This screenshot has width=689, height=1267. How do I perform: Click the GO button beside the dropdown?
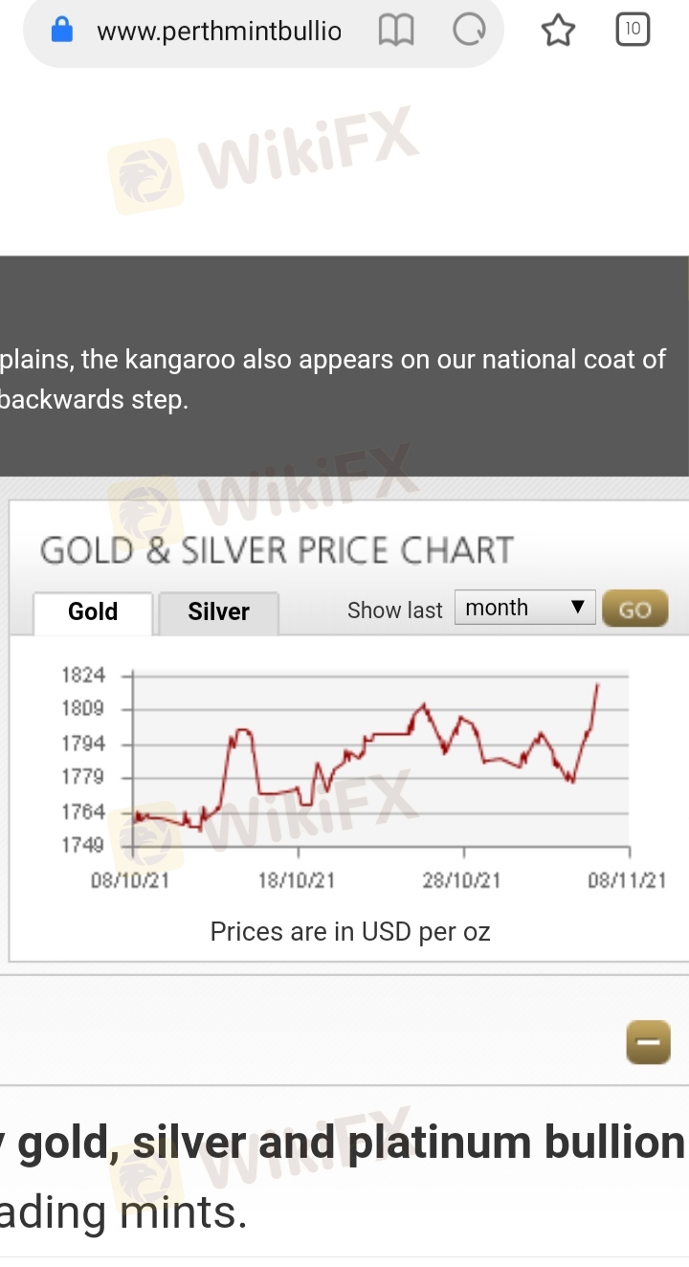point(635,610)
